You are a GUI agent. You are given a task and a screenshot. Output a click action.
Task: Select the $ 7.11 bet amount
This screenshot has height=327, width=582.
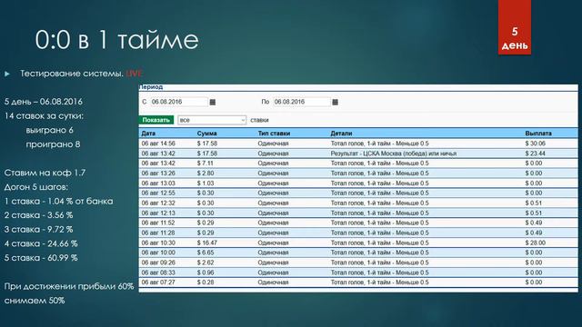pos(206,163)
